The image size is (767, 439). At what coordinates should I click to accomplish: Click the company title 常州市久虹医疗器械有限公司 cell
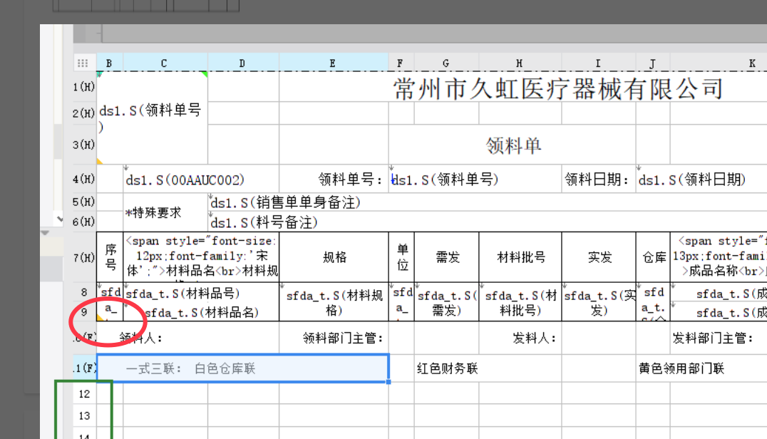click(x=557, y=88)
